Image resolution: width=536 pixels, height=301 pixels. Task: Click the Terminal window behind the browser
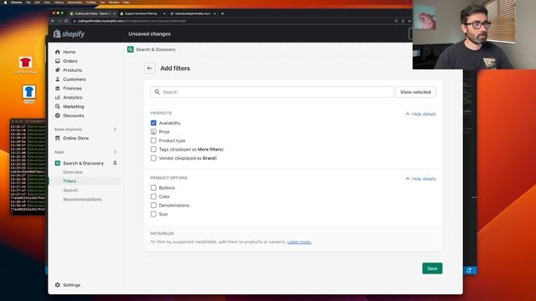28,166
